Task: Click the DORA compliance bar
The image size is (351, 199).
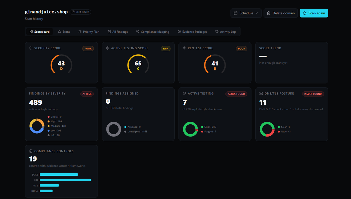Action: click(x=46, y=191)
